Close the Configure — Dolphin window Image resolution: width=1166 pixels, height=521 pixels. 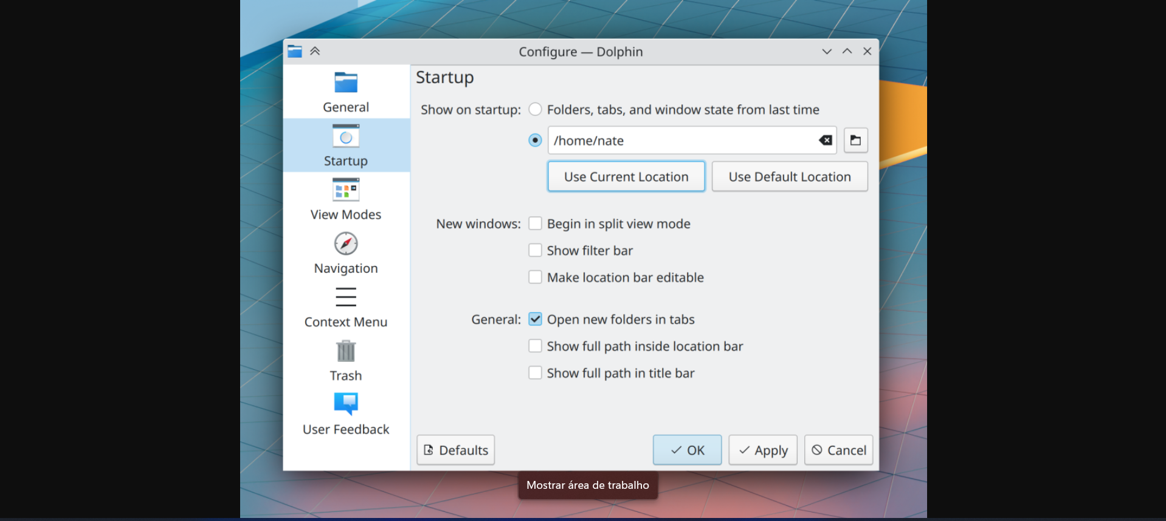click(868, 52)
